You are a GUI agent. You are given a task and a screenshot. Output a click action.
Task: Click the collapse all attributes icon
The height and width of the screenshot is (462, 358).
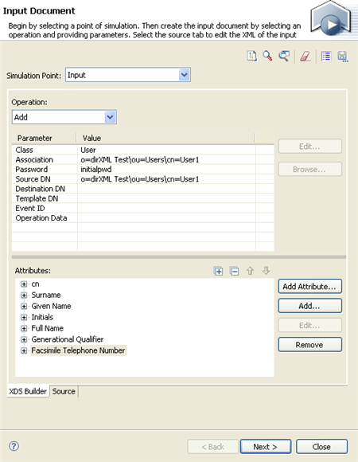pyautogui.click(x=234, y=271)
